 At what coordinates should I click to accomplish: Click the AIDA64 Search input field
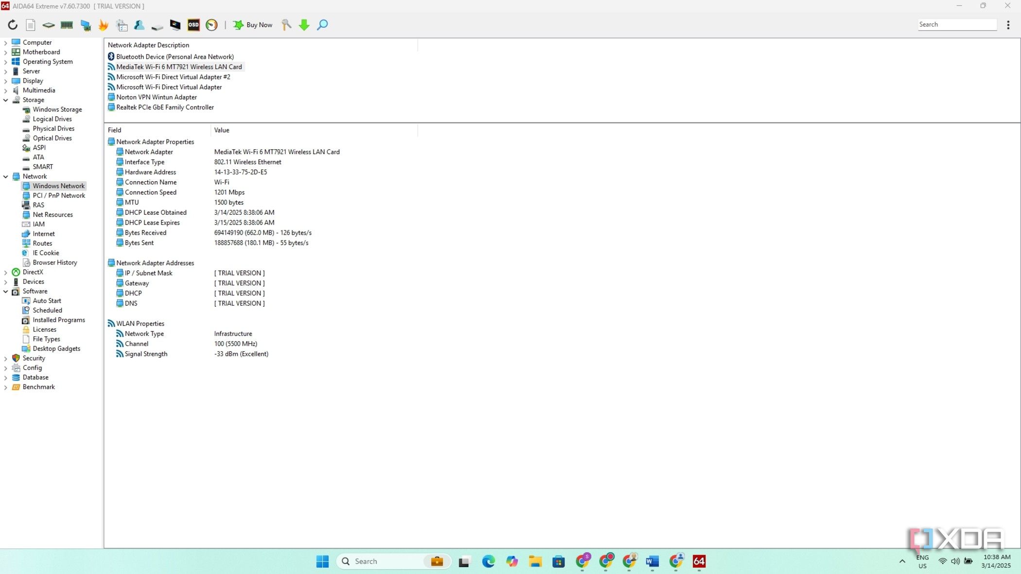[x=957, y=25]
